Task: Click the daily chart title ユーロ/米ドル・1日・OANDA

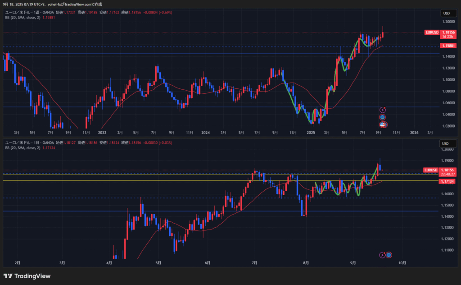Action: click(29, 143)
